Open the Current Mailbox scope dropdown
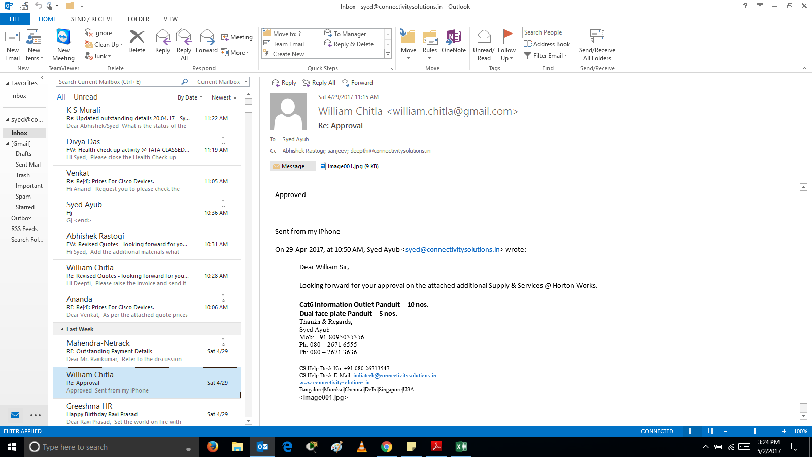Screen dimensions: 812x457 222,82
